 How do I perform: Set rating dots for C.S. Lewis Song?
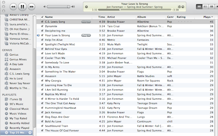tap(185, 22)
